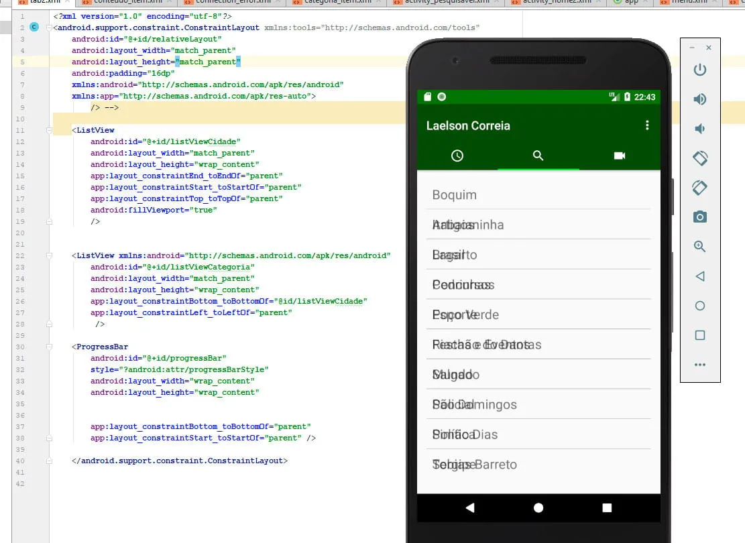Collapse the listViewCidade ListView code block
This screenshot has width=745, height=543.
tap(49, 130)
